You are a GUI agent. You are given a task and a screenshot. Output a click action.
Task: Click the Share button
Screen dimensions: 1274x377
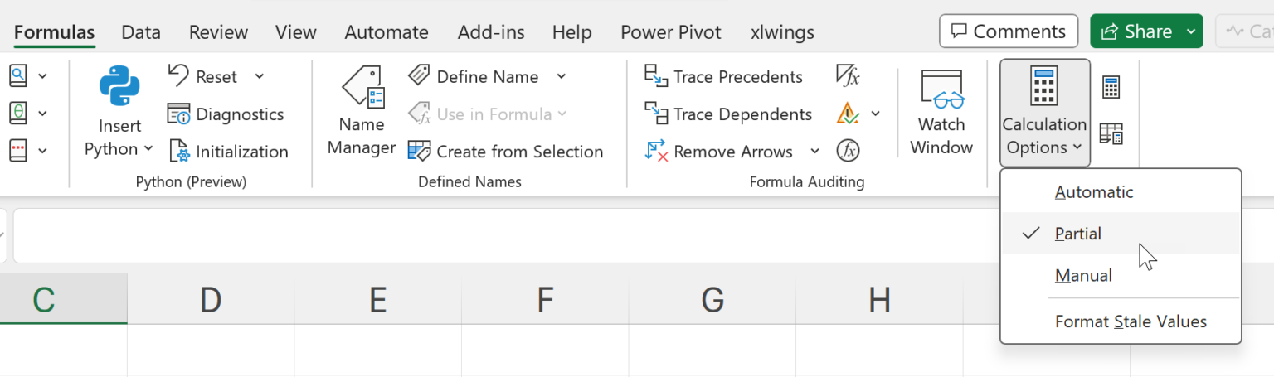[x=1136, y=31]
